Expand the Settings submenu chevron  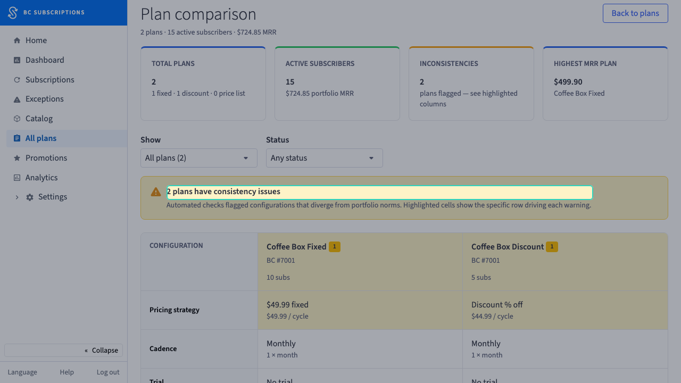[16, 197]
